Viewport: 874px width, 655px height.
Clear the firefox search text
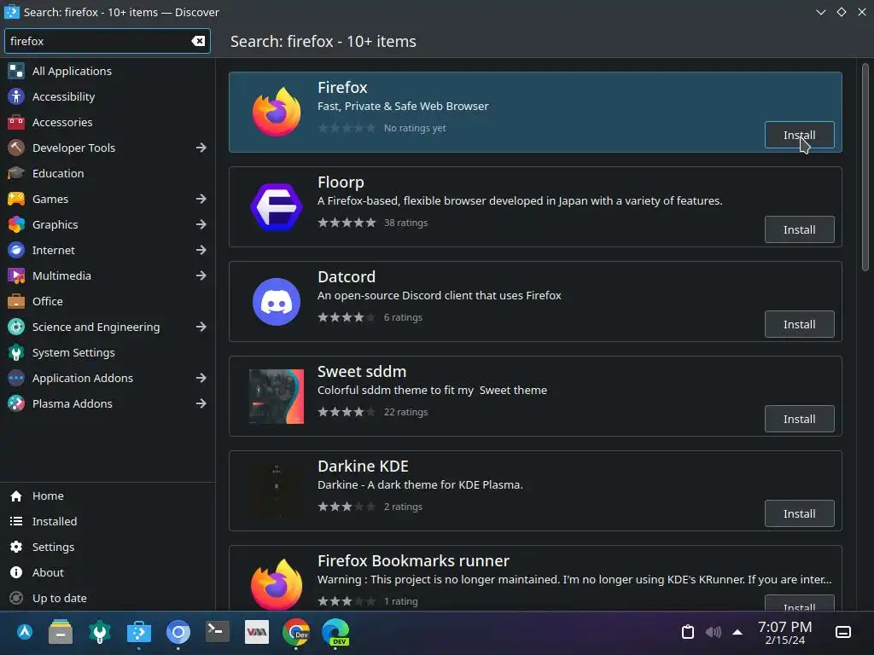coord(198,41)
